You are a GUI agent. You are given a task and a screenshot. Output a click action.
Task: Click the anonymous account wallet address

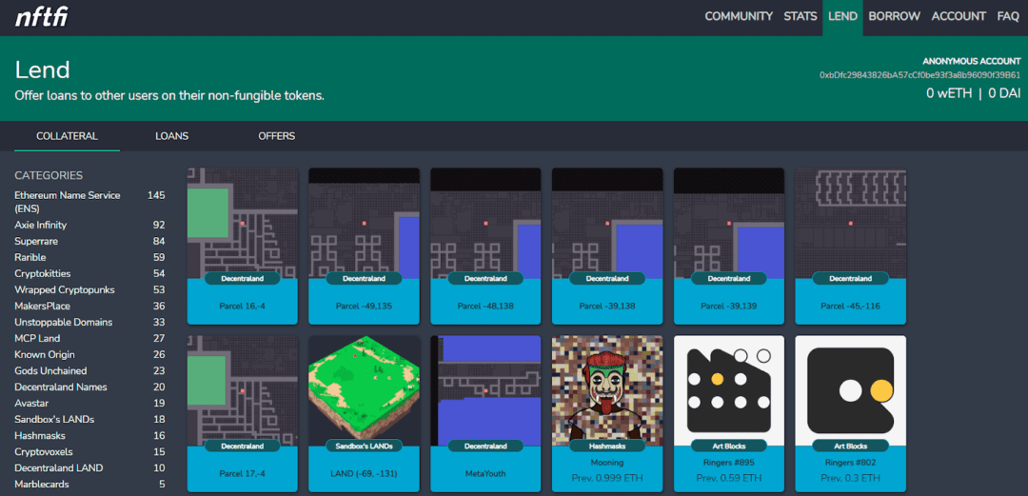point(919,75)
